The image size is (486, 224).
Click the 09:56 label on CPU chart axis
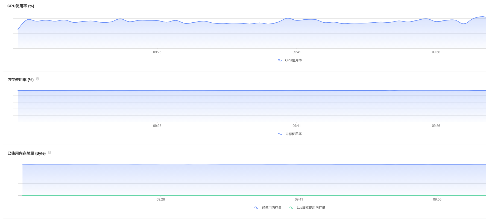[436, 52]
